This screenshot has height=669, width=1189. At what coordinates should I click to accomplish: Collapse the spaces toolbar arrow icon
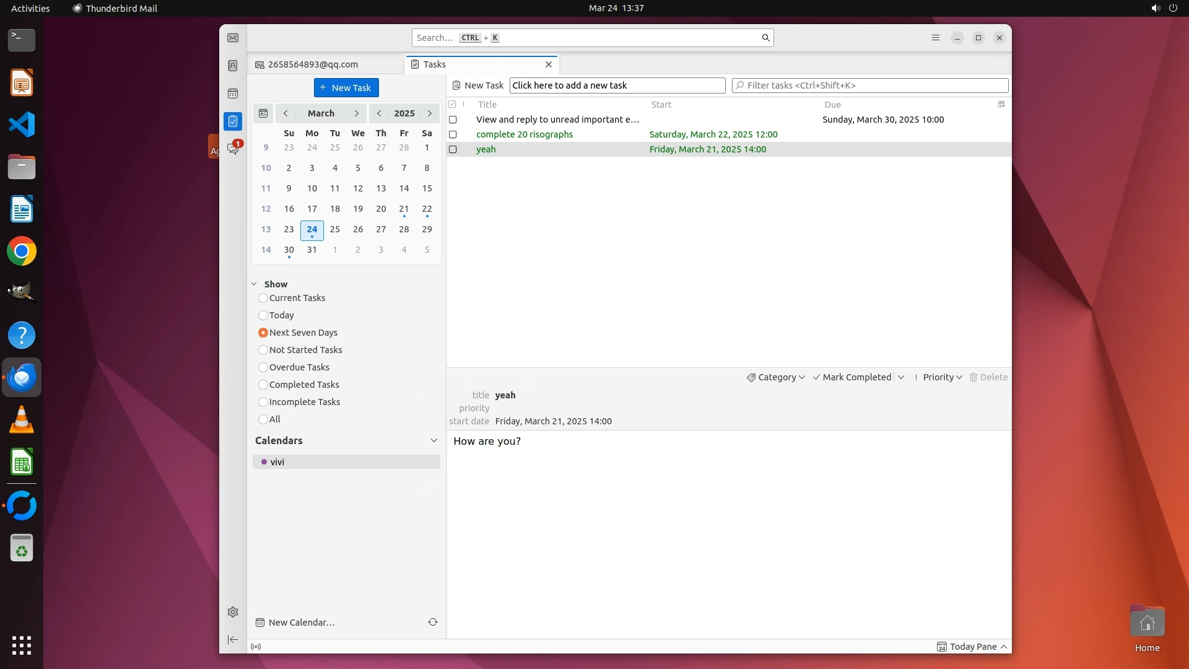[x=233, y=639]
